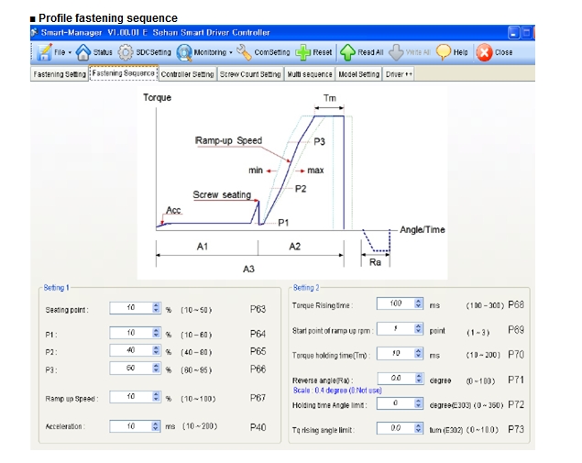Select the Screw Count Setting tab
Screen dimensions: 582x463
tap(250, 74)
